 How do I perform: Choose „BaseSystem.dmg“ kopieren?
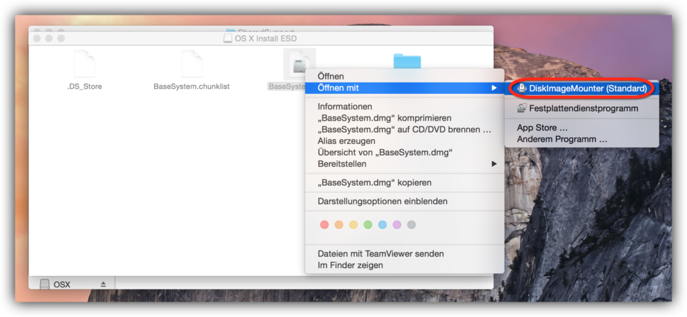[x=405, y=182]
